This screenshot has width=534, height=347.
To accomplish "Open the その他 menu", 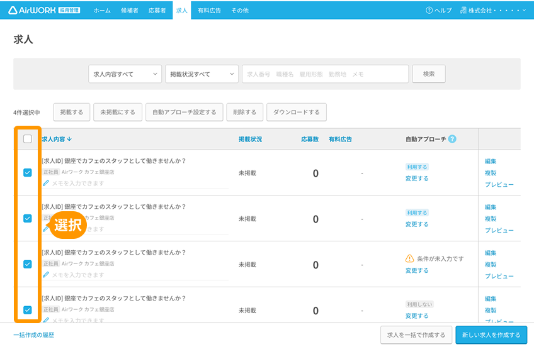I will (240, 11).
